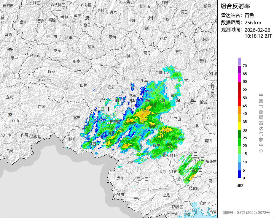Click the 金城江区 map label

(x=163, y=72)
